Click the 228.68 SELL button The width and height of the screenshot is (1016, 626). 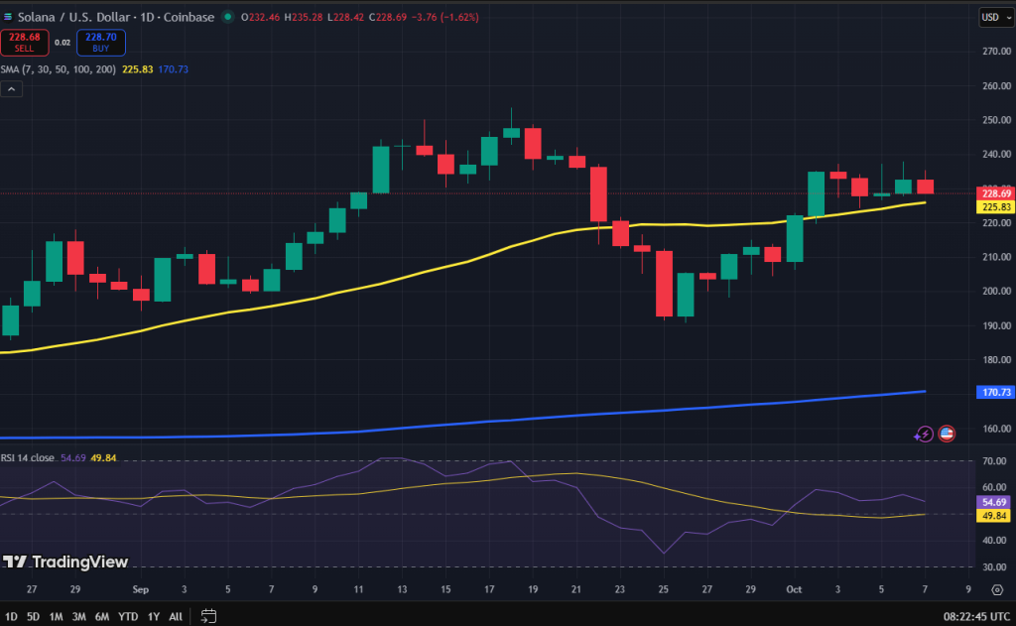click(x=24, y=42)
